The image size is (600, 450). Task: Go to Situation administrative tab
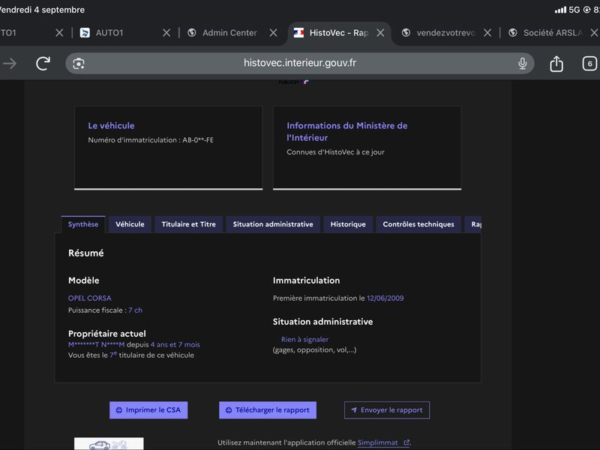point(273,224)
